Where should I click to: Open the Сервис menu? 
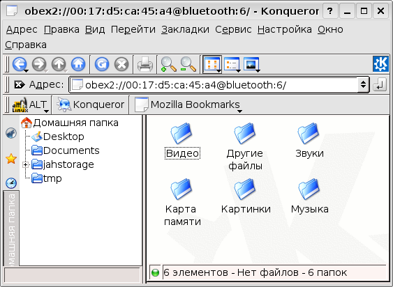tap(233, 29)
